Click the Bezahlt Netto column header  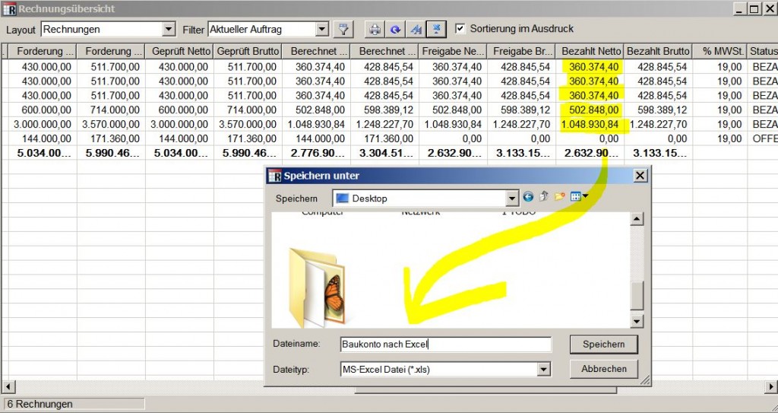click(590, 51)
